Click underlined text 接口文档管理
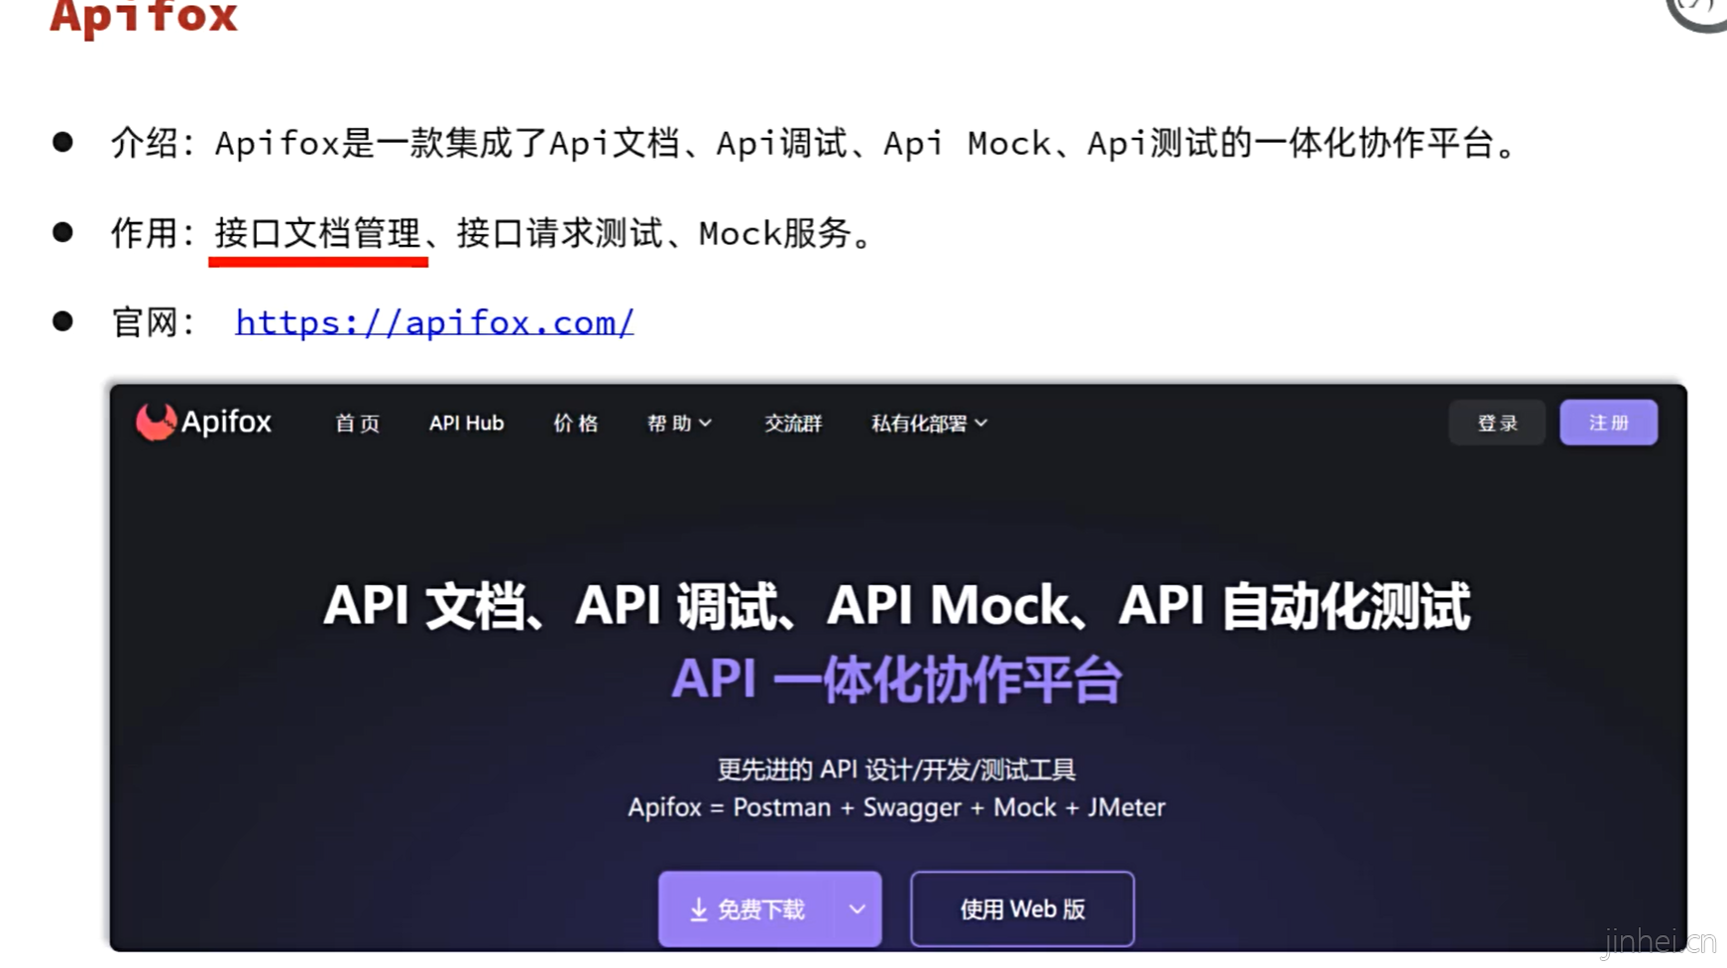 (317, 234)
